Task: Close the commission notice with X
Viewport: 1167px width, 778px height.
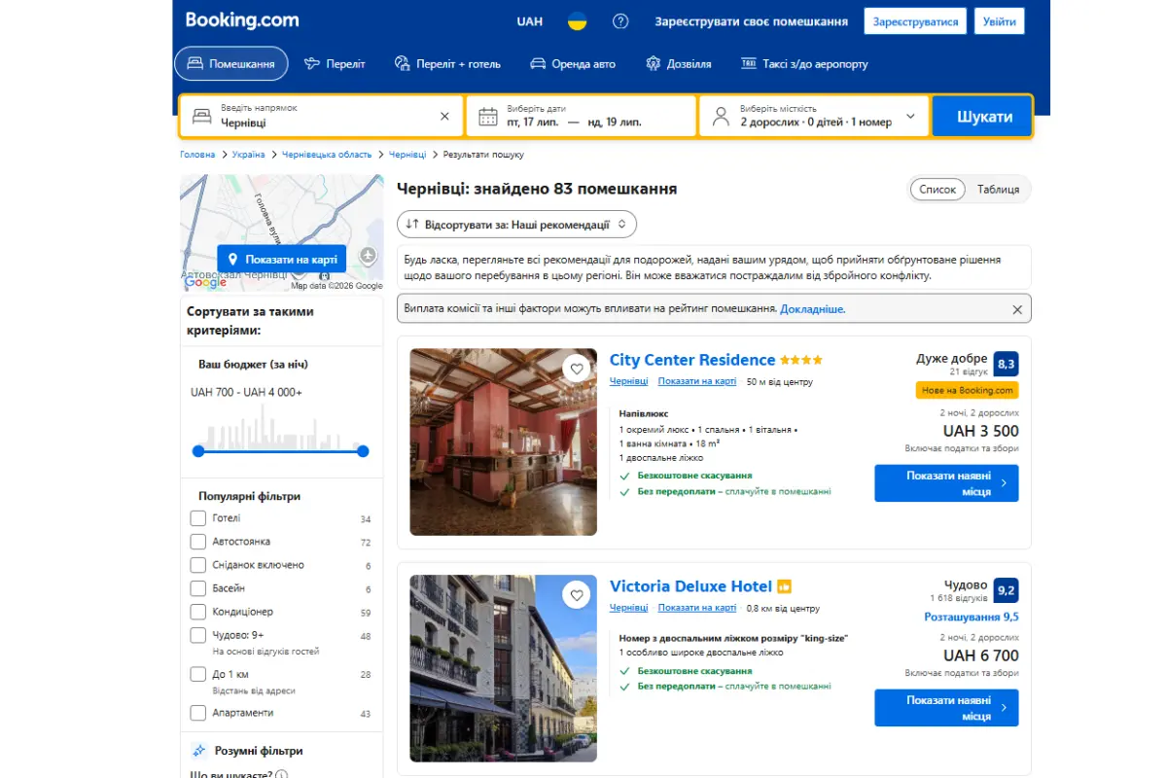Action: (1017, 309)
